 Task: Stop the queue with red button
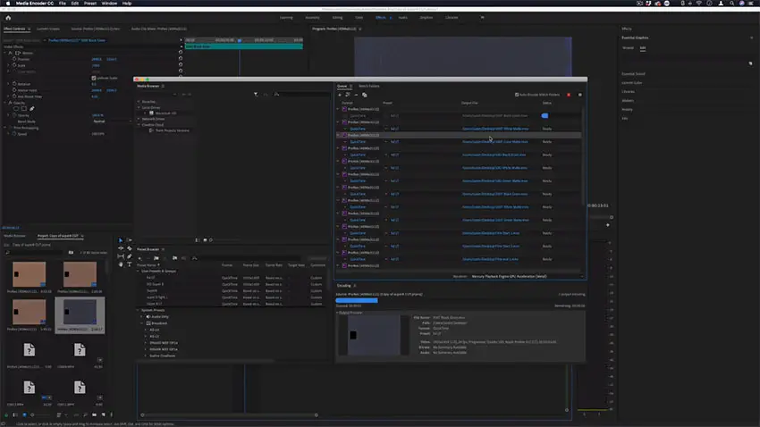[569, 95]
